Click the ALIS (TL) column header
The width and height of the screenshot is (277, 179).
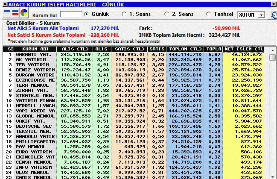coord(75,49)
